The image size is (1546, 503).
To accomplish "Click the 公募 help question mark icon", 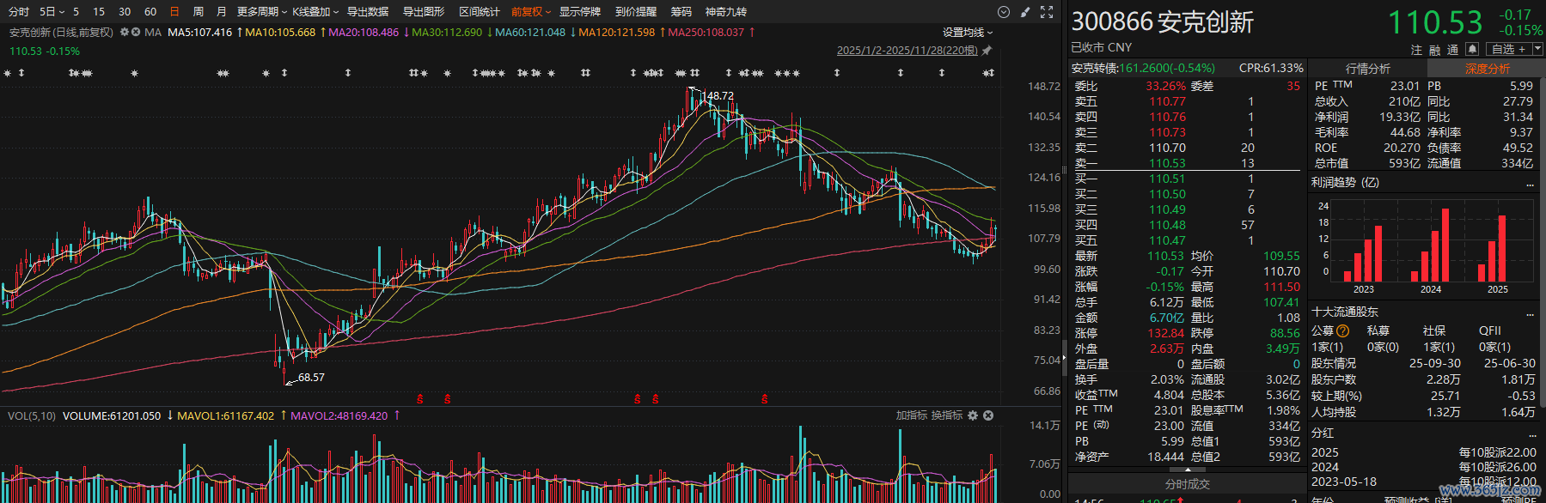I will tap(1343, 331).
